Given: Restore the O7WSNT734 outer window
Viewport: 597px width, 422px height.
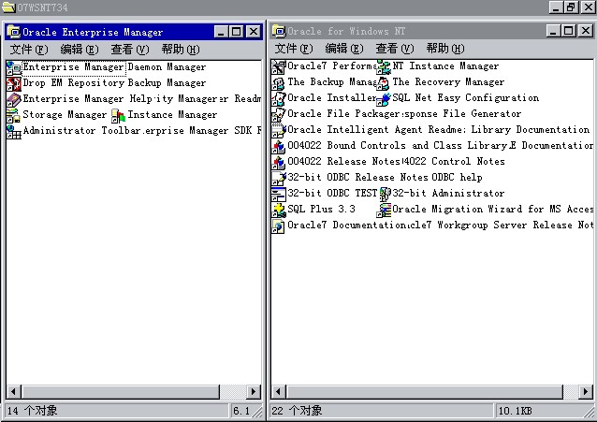Looking at the screenshot, I should click(571, 7).
